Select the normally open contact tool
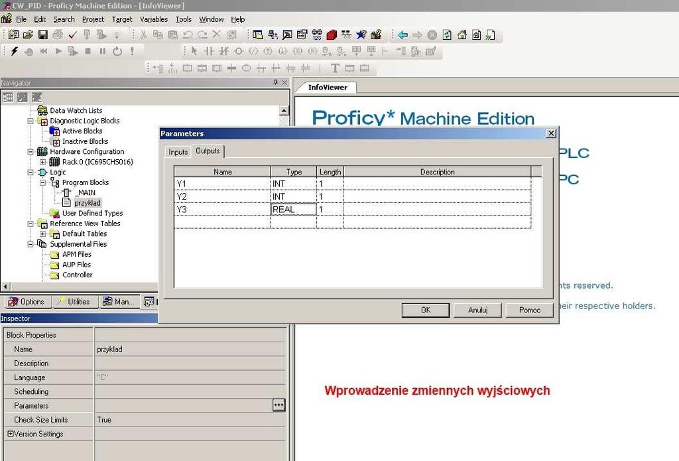Image resolution: width=679 pixels, height=461 pixels. pos(209,51)
